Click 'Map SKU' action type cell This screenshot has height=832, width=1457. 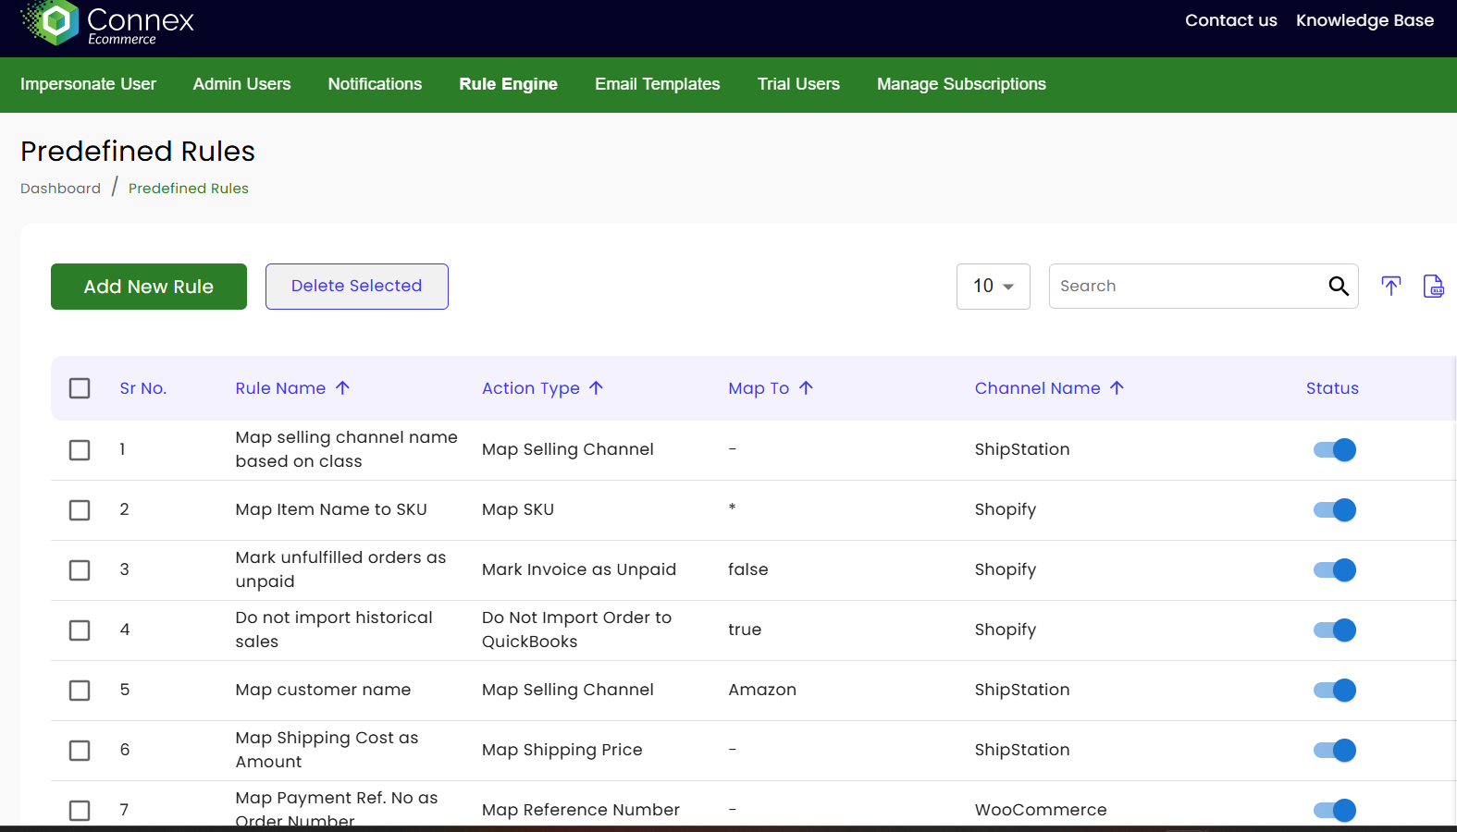click(x=518, y=509)
